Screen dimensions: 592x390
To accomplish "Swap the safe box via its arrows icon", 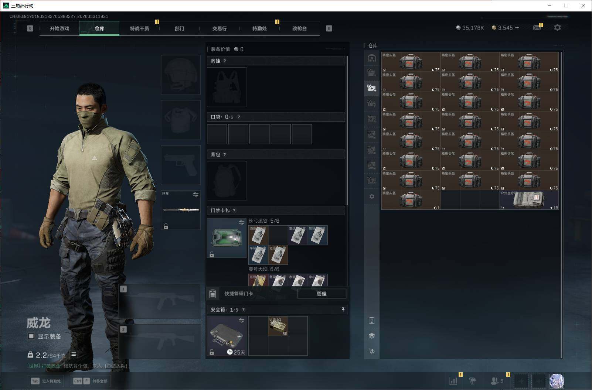I will click(241, 320).
